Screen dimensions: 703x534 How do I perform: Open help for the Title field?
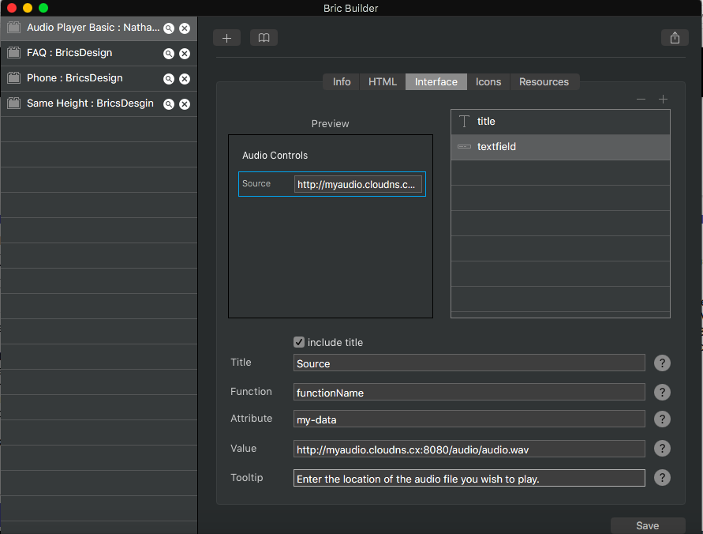click(663, 363)
